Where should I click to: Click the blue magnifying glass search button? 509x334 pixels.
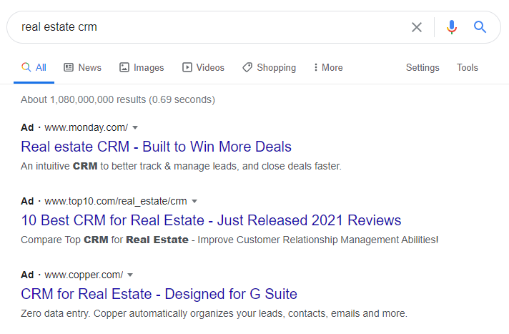[x=480, y=27]
